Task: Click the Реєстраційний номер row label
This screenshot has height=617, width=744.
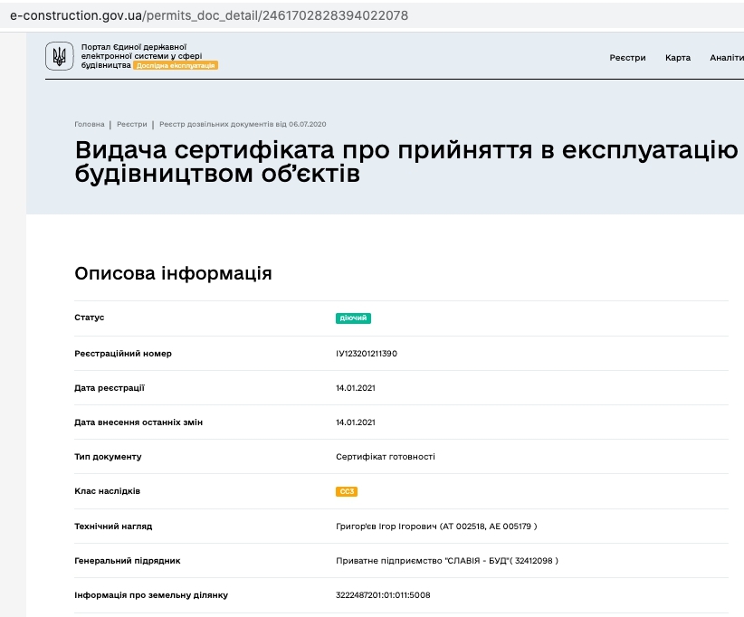Action: [123, 354]
